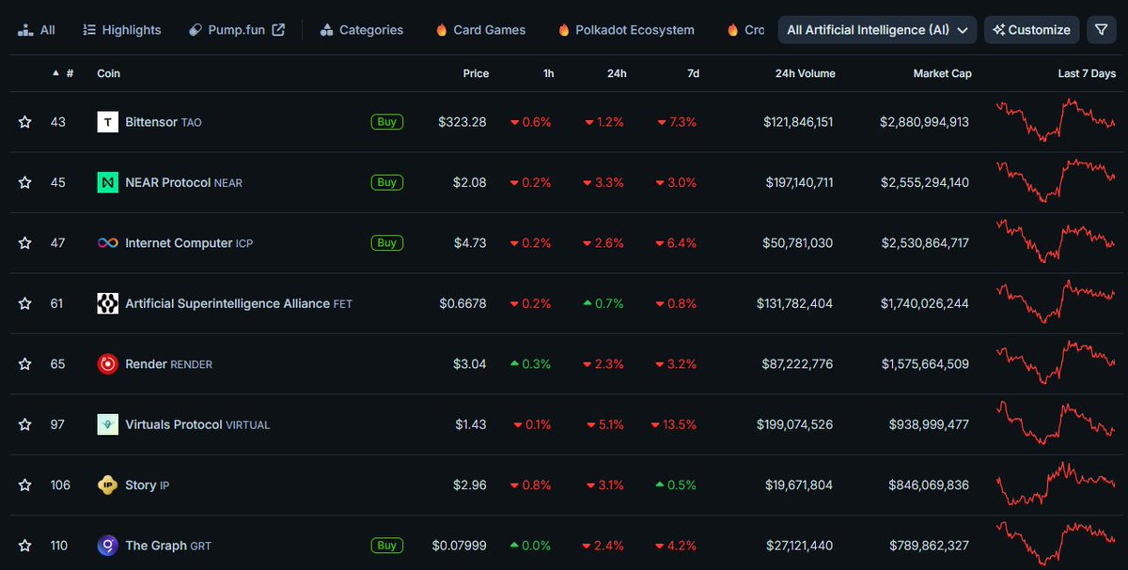
Task: Open the Pump.fun external link tab
Action: [x=237, y=30]
